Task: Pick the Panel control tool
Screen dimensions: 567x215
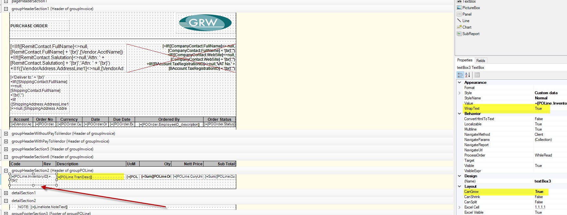Action: (x=466, y=14)
